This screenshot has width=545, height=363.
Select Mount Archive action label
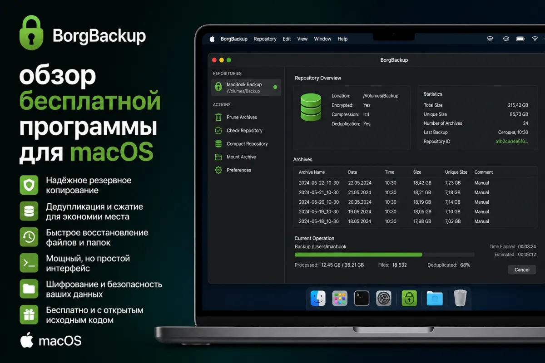point(241,157)
